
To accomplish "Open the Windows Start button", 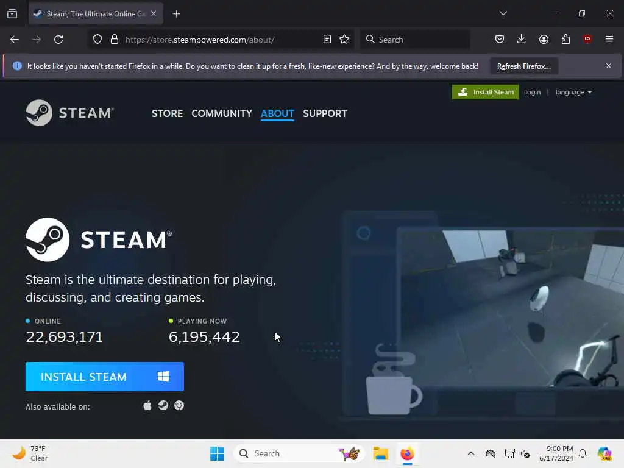I will tap(217, 453).
